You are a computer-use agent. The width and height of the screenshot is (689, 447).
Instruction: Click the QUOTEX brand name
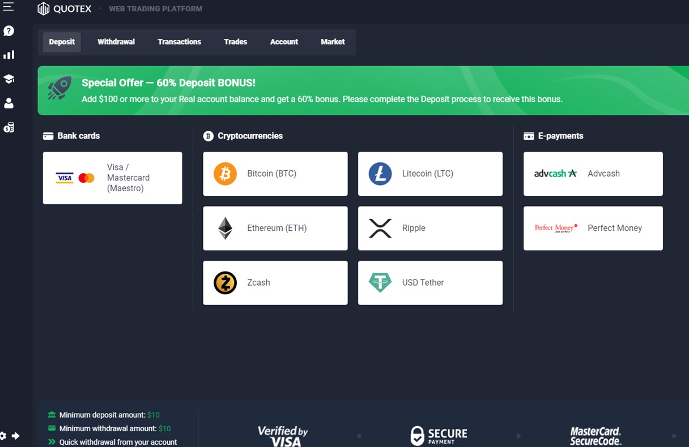coord(73,9)
